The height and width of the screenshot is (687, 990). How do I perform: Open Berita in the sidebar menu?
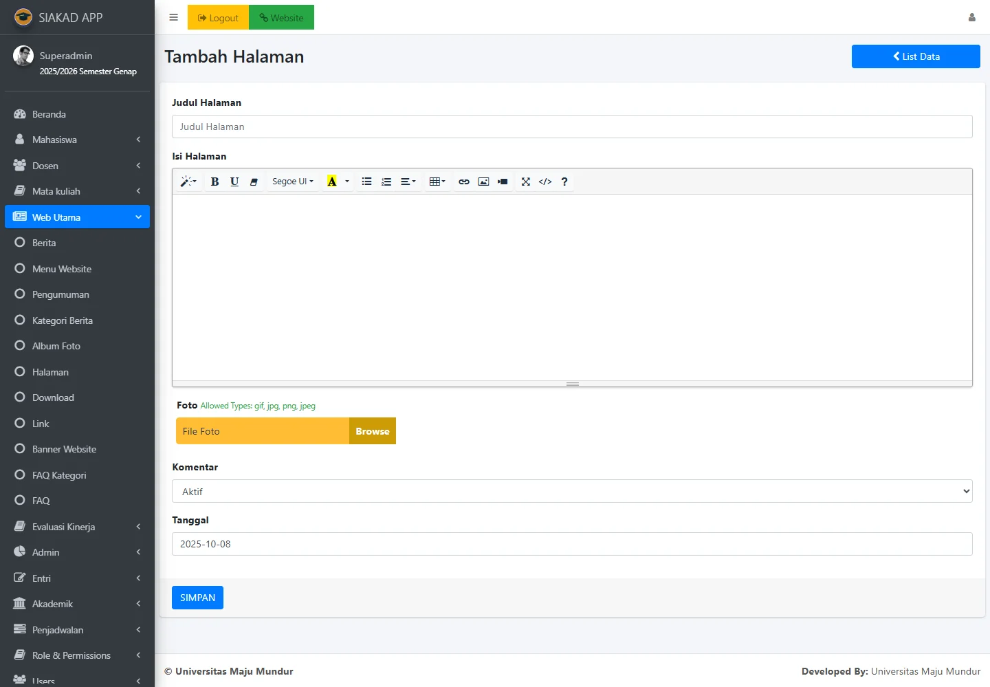[x=44, y=243]
